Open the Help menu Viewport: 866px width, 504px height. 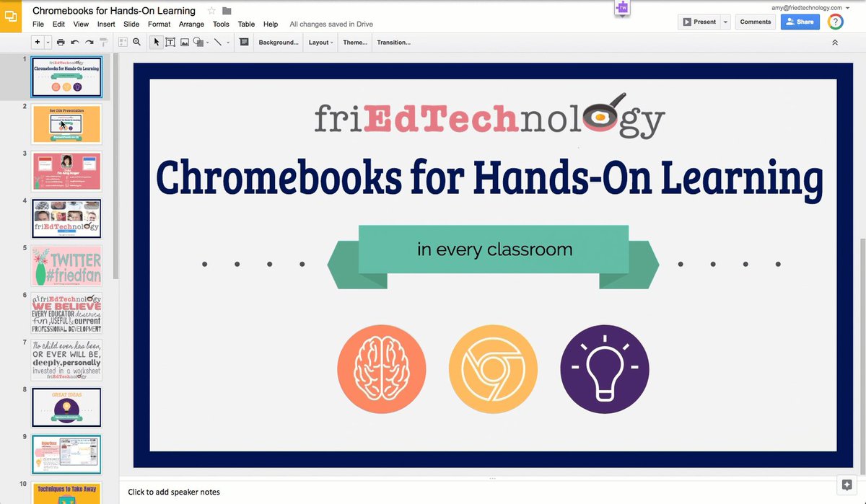[271, 24]
